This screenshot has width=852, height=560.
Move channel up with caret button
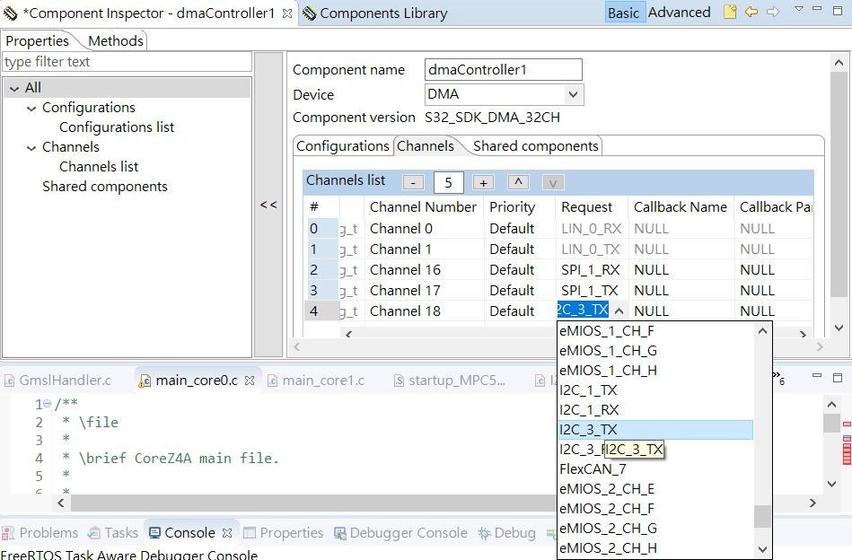pos(518,182)
